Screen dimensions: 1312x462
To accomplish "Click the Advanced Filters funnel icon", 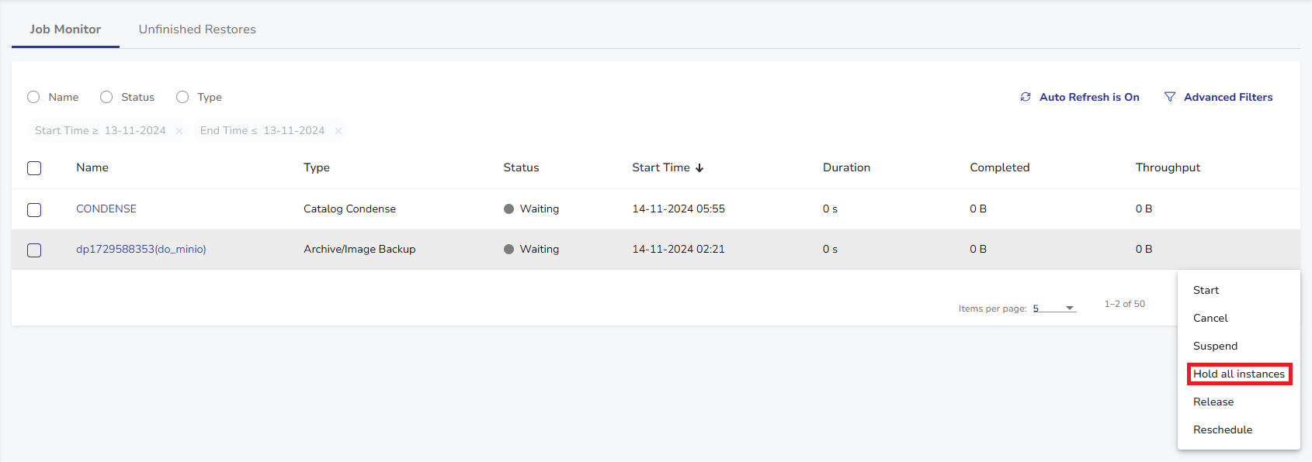I will (x=1170, y=97).
